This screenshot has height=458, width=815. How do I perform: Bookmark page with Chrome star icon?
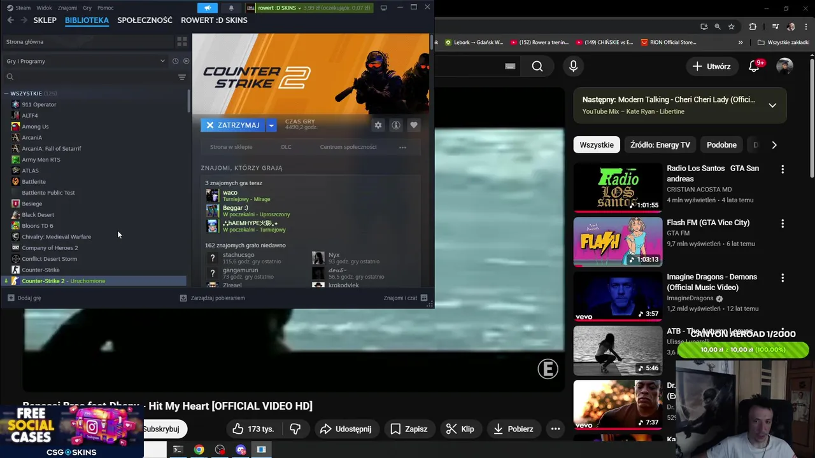pyautogui.click(x=732, y=27)
